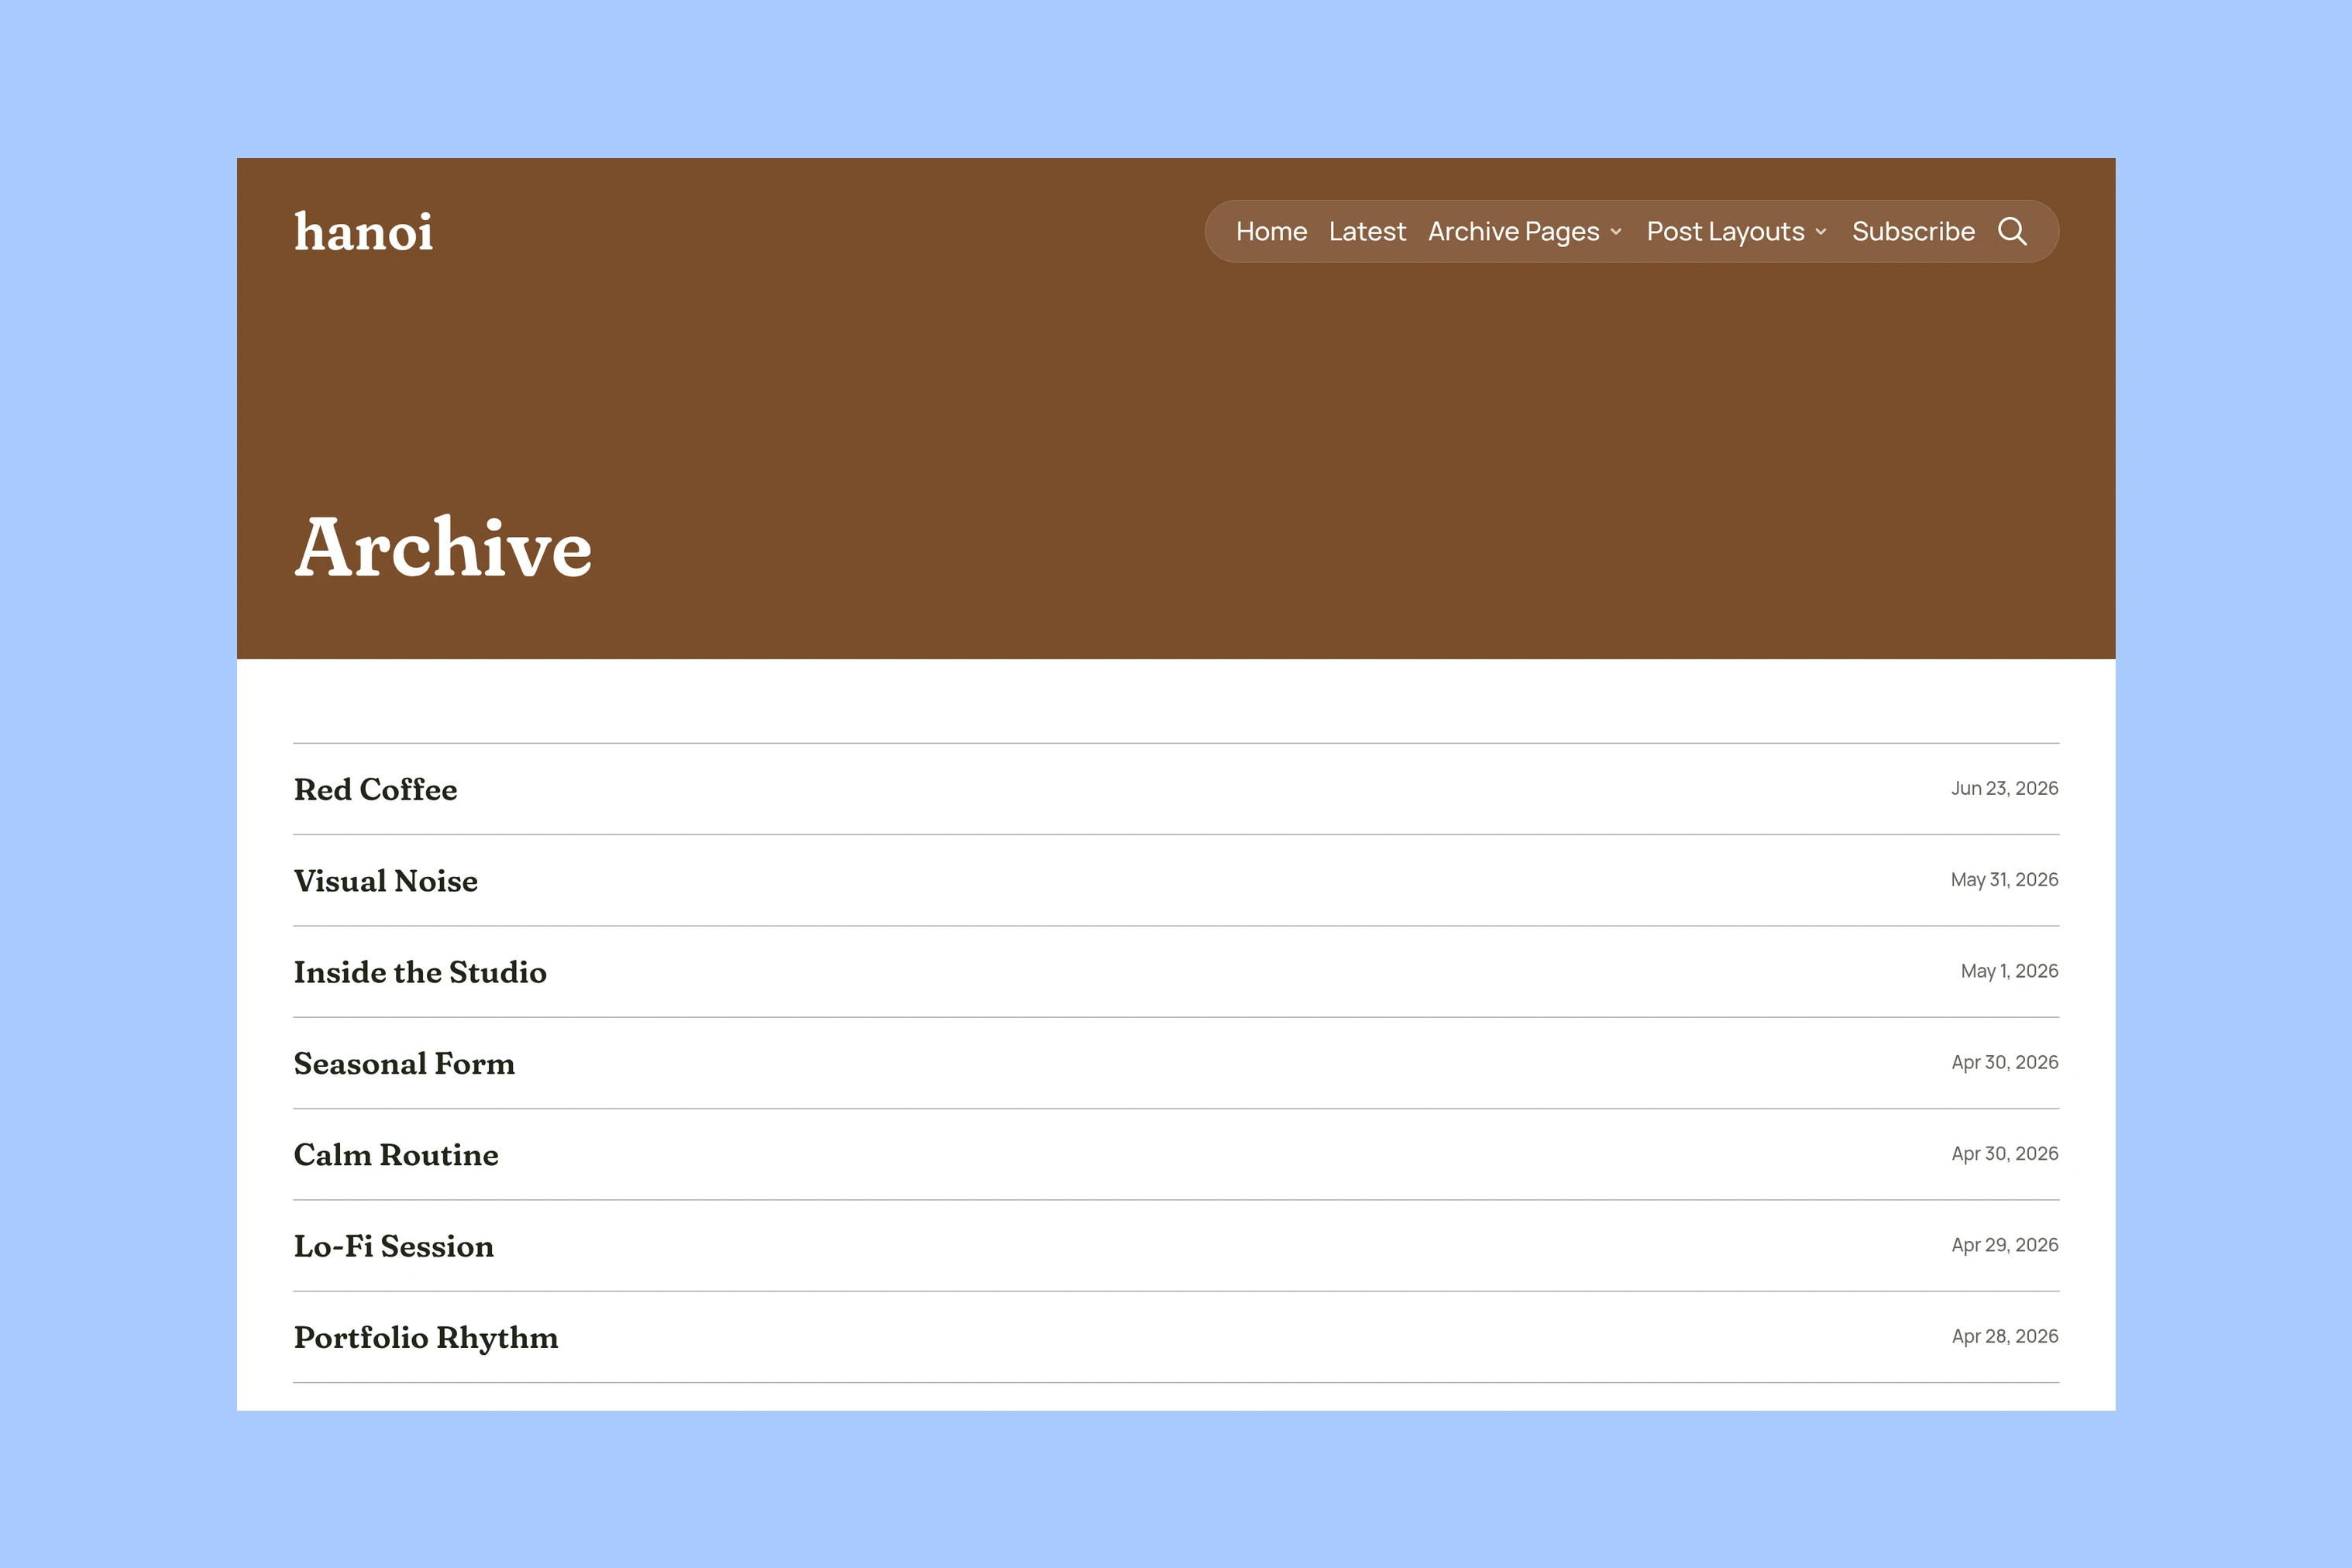Viewport: 2352px width, 1568px height.
Task: Click the Apr 28, 2026 date
Action: [x=2004, y=1336]
